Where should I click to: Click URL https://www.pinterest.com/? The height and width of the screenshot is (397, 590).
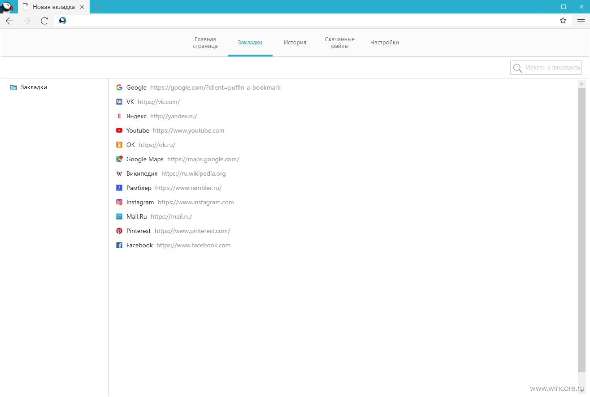(192, 231)
